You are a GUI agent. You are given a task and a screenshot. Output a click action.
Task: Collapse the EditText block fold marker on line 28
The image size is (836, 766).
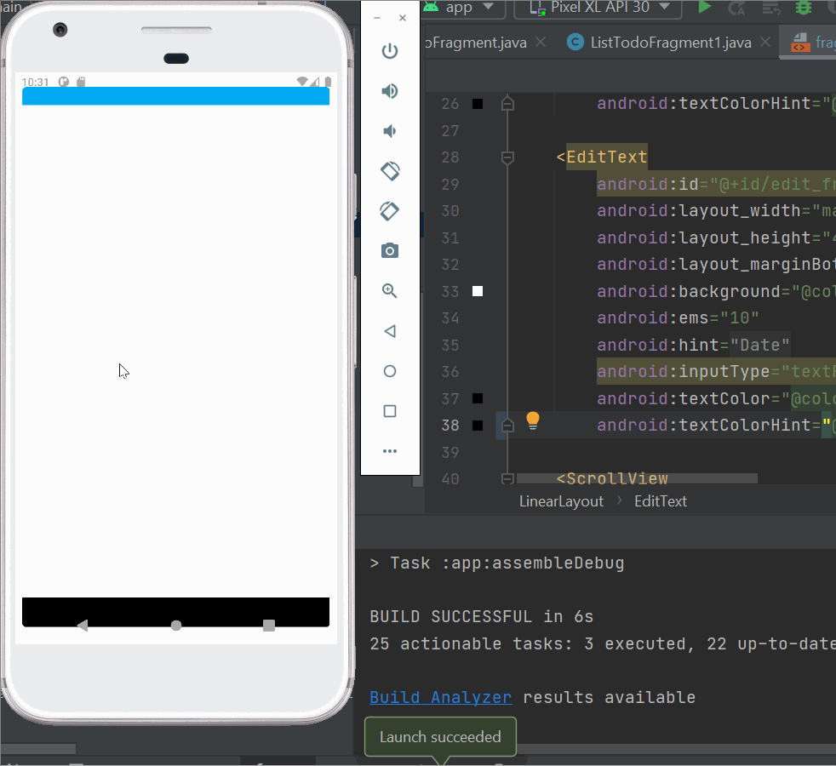(x=507, y=157)
